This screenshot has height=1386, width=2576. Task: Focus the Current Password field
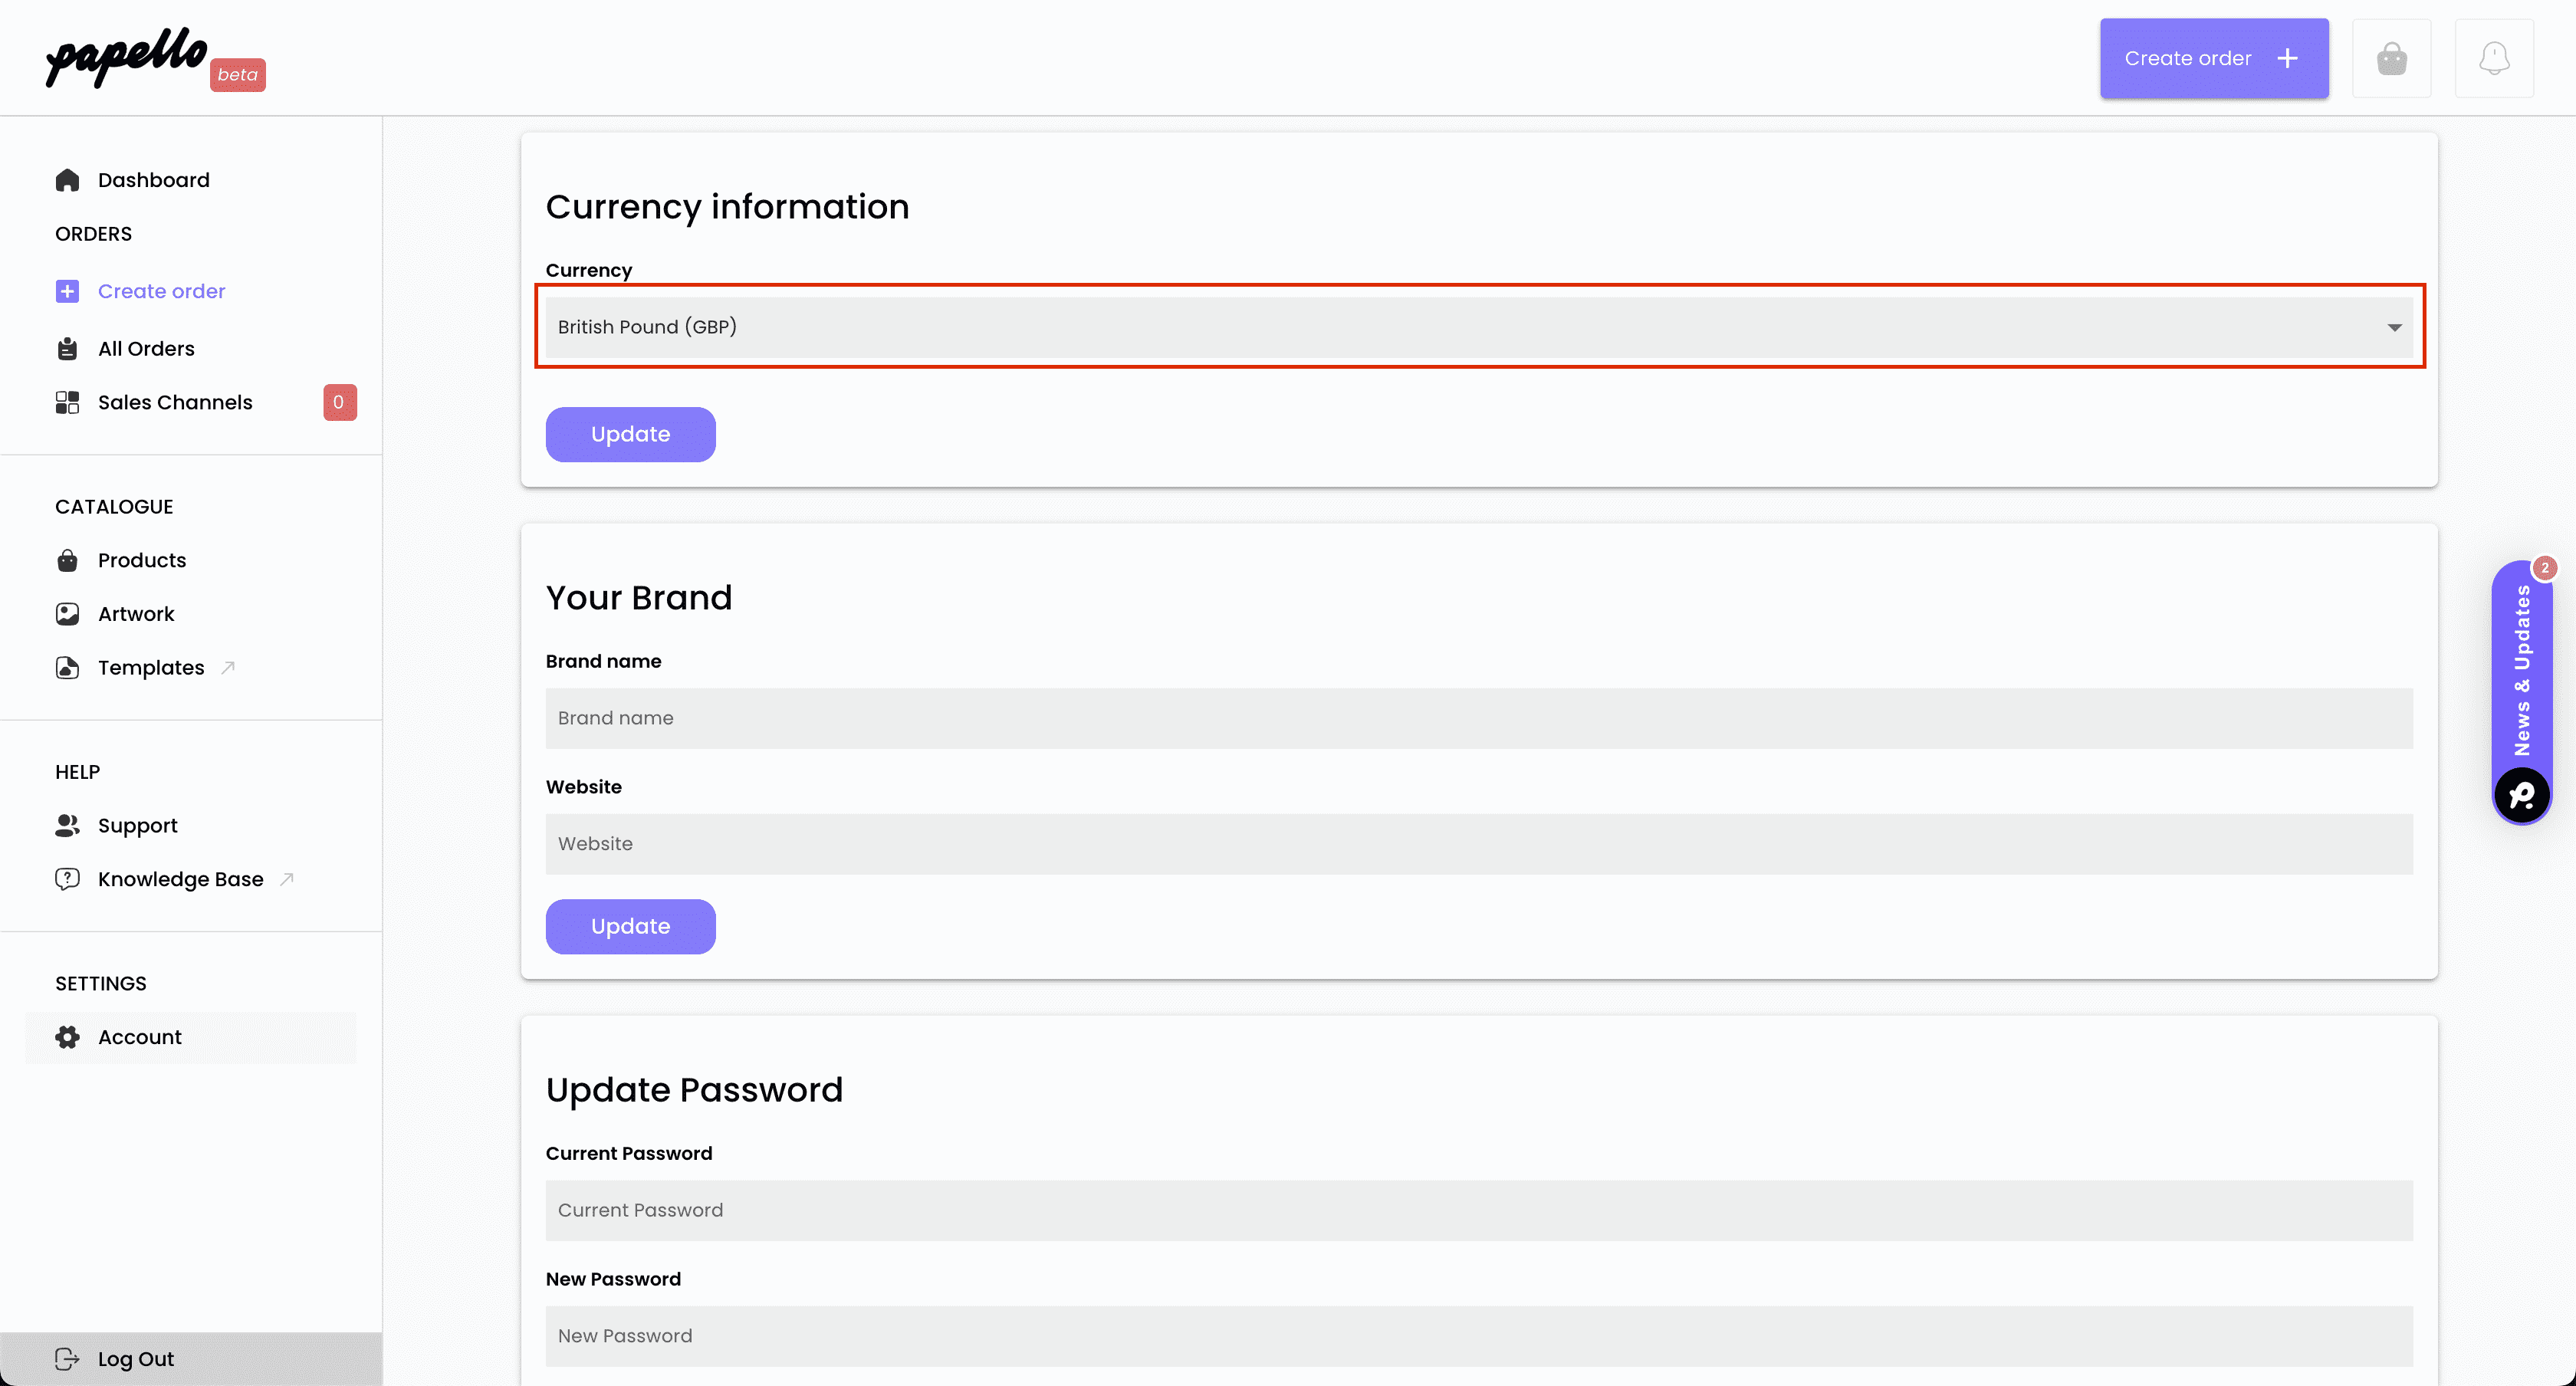1479,1210
